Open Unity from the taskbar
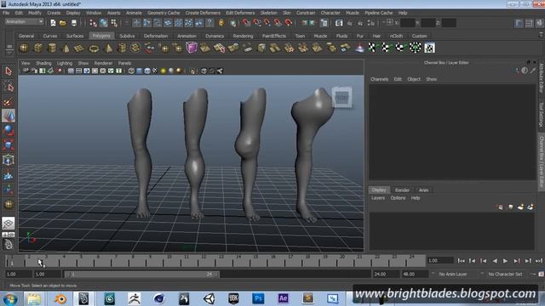Image resolution: width=545 pixels, height=306 pixels. click(209, 298)
